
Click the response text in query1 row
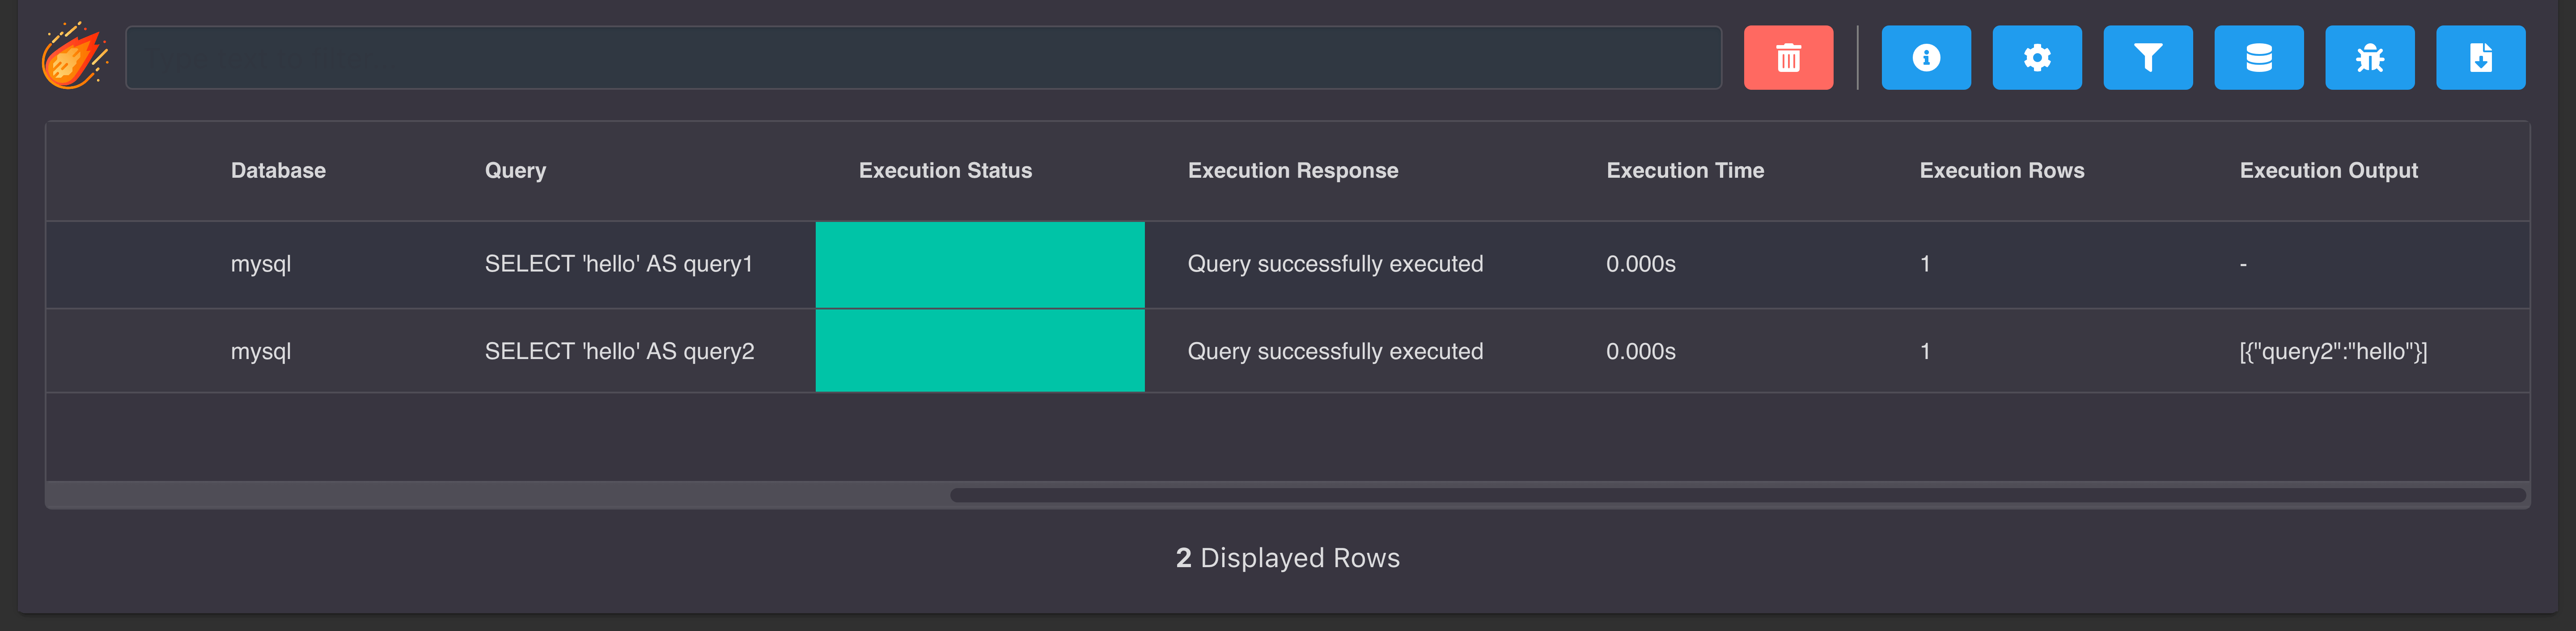1335,264
